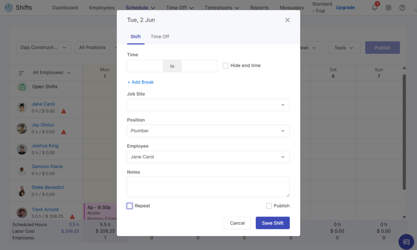This screenshot has width=417, height=250.
Task: Click Trent Arnold's avatar photo
Action: [x=22, y=213]
